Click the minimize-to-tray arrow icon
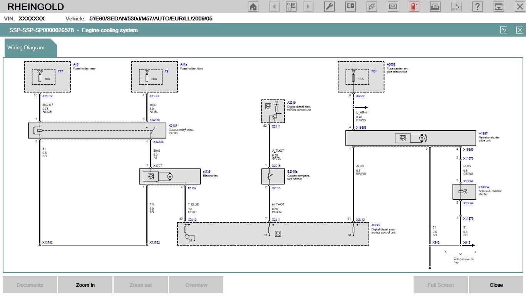Screen dimensions: 526x296 tap(499, 7)
